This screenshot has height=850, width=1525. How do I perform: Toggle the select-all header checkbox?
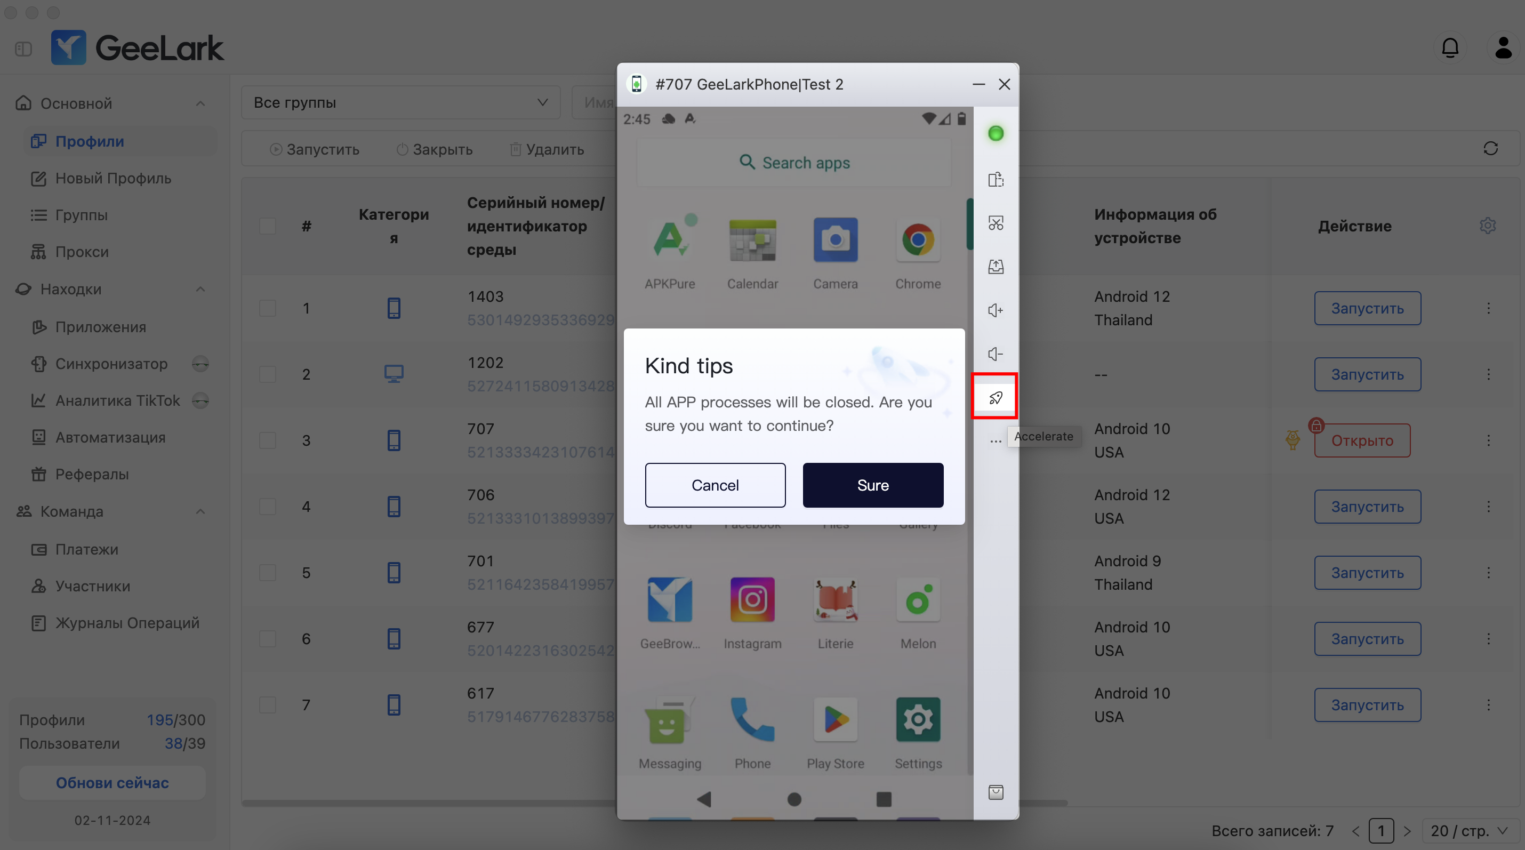coord(268,226)
